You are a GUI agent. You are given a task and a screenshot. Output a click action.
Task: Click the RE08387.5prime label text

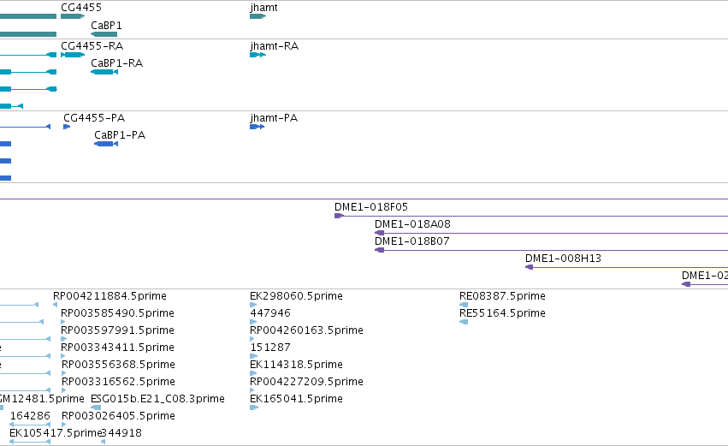(502, 296)
